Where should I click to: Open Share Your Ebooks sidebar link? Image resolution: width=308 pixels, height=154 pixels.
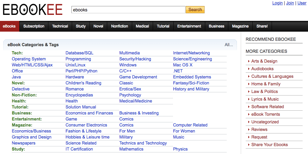click(269, 145)
